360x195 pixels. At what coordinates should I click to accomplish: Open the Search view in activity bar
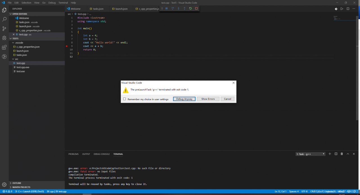4,19
